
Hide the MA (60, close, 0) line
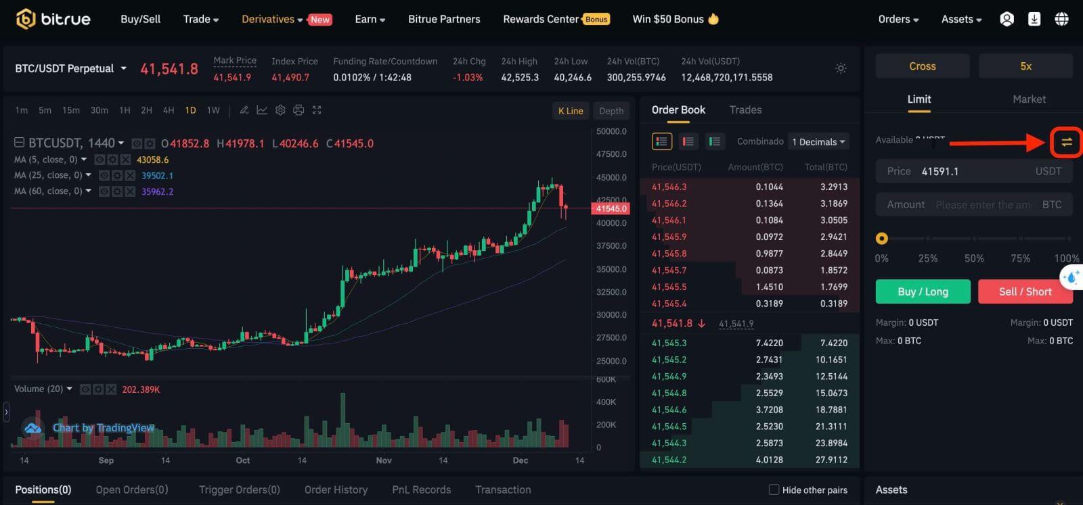pos(104,192)
